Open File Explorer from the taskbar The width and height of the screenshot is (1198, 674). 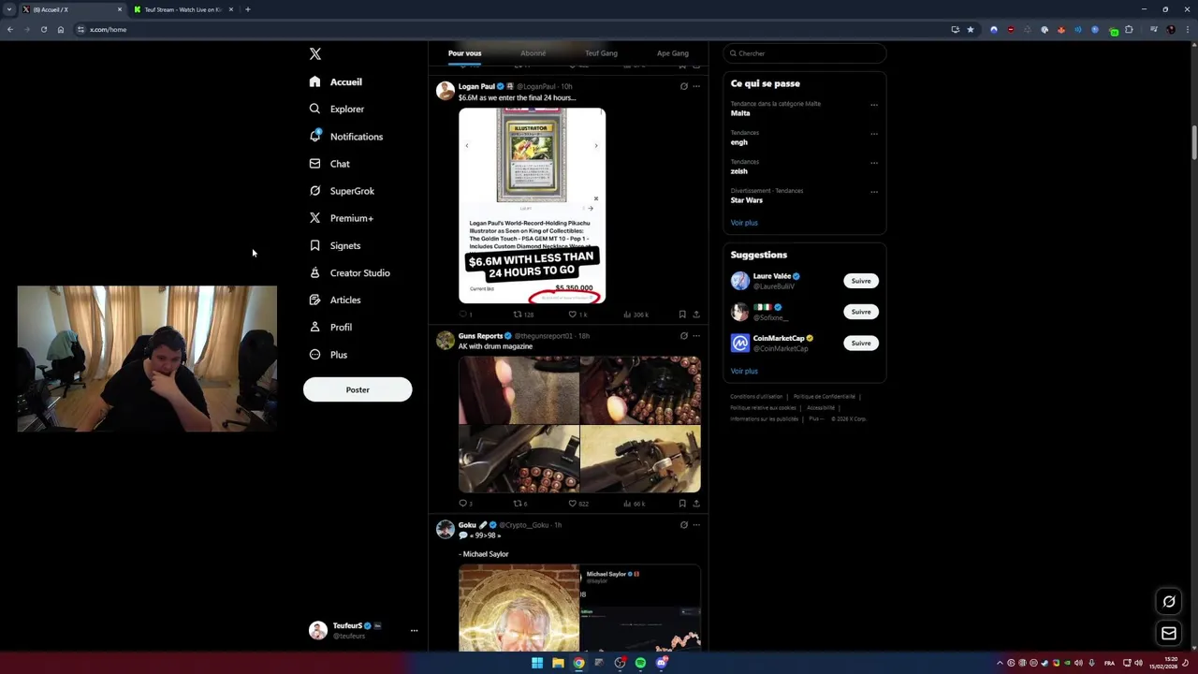click(x=558, y=663)
